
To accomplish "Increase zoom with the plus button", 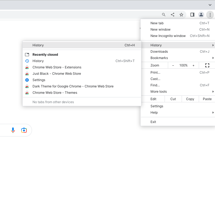I will coord(193,65).
